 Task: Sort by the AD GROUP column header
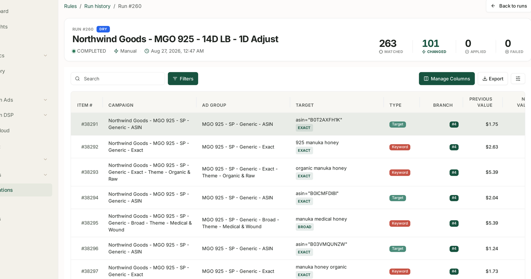tap(214, 105)
